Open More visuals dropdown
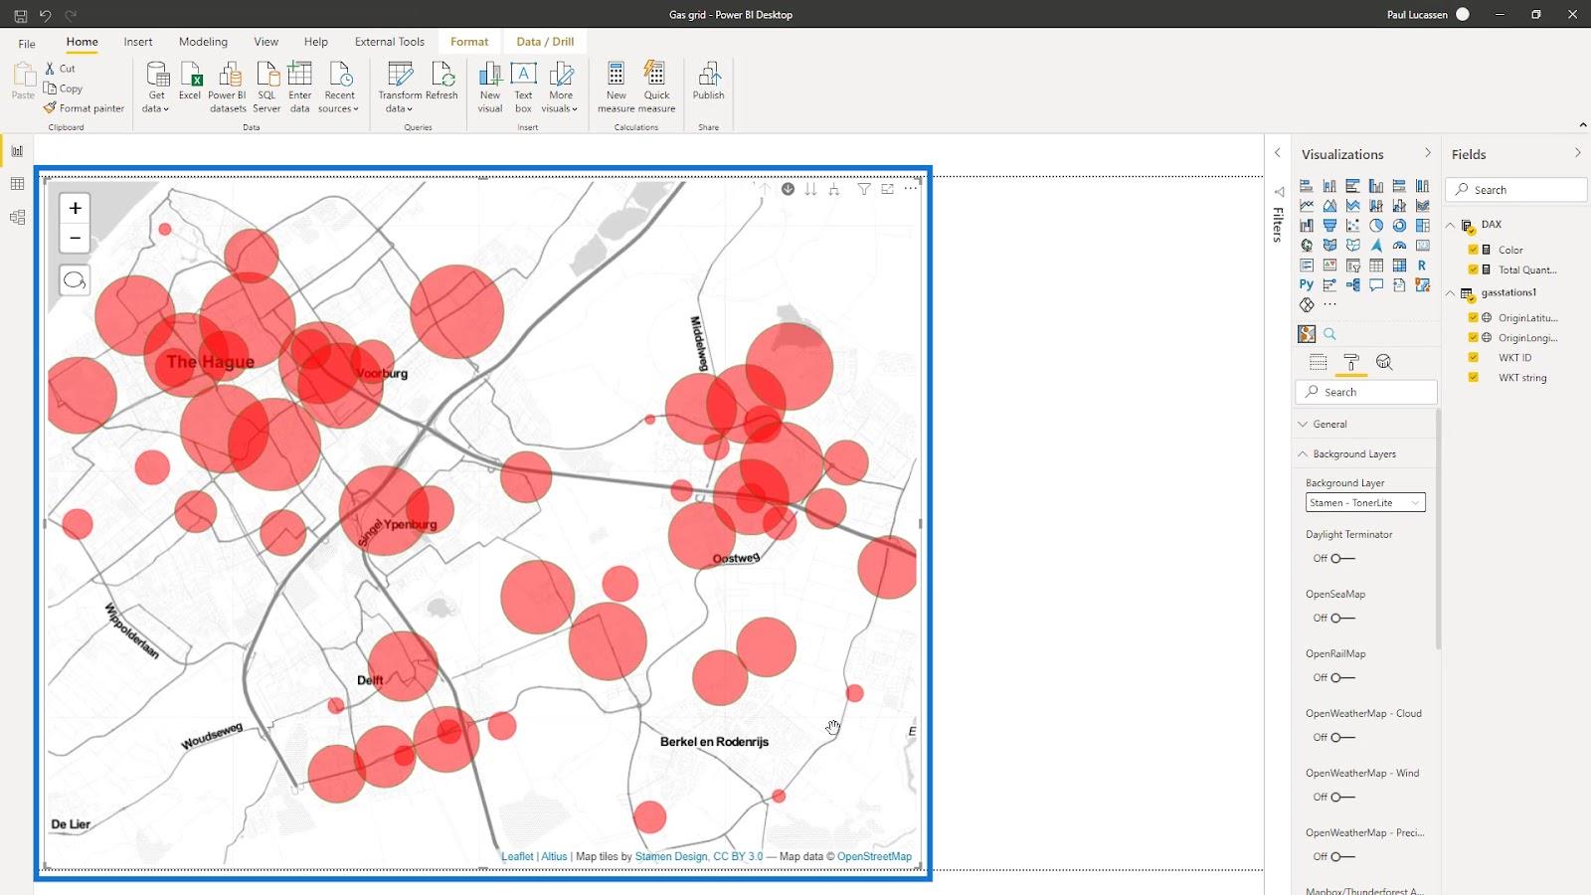 561,87
